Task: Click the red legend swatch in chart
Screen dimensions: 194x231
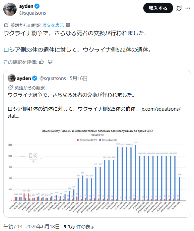Action: pyautogui.click(x=78, y=140)
